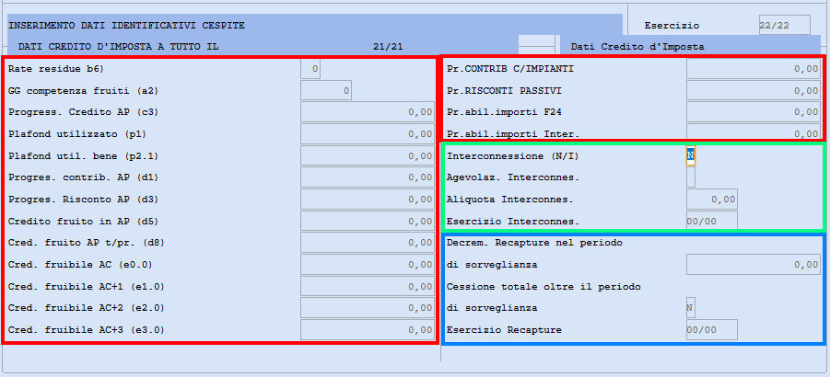Click the INSERIMENTO DATI IDENTIFICATIVI CESPITE title
This screenshot has height=377, width=830.
point(127,26)
